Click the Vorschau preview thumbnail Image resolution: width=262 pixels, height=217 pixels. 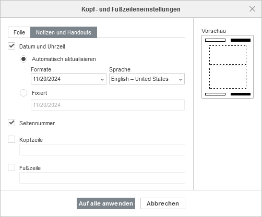pyautogui.click(x=228, y=67)
